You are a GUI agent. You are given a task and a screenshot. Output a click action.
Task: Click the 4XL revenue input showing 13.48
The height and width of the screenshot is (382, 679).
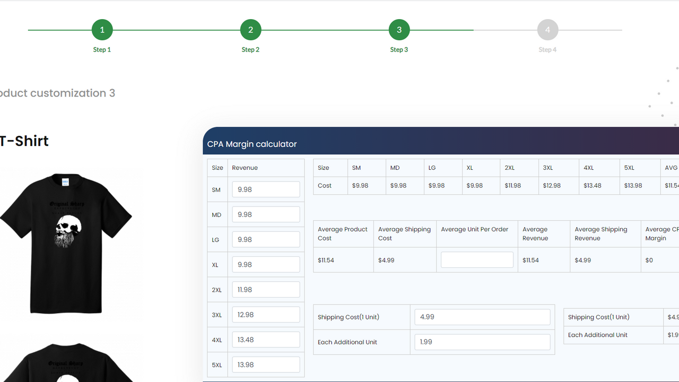coord(266,339)
